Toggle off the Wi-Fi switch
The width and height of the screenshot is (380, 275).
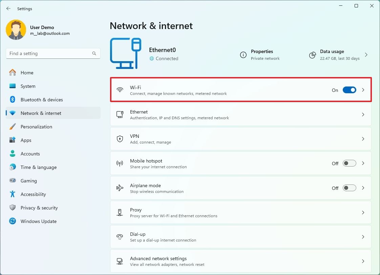coord(349,90)
